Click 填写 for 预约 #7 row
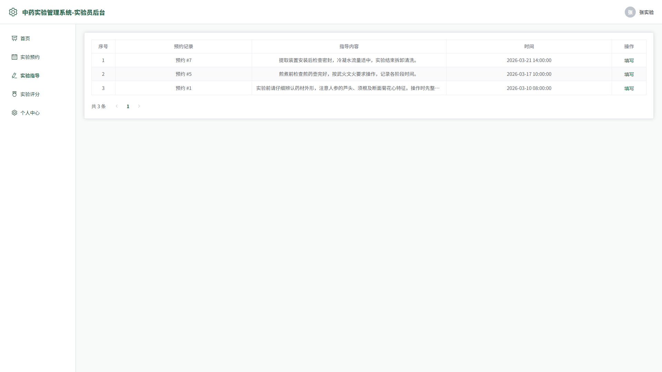This screenshot has height=372, width=662. pyautogui.click(x=629, y=60)
